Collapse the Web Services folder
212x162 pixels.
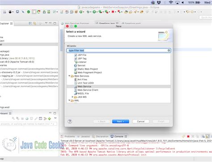(x=69, y=76)
